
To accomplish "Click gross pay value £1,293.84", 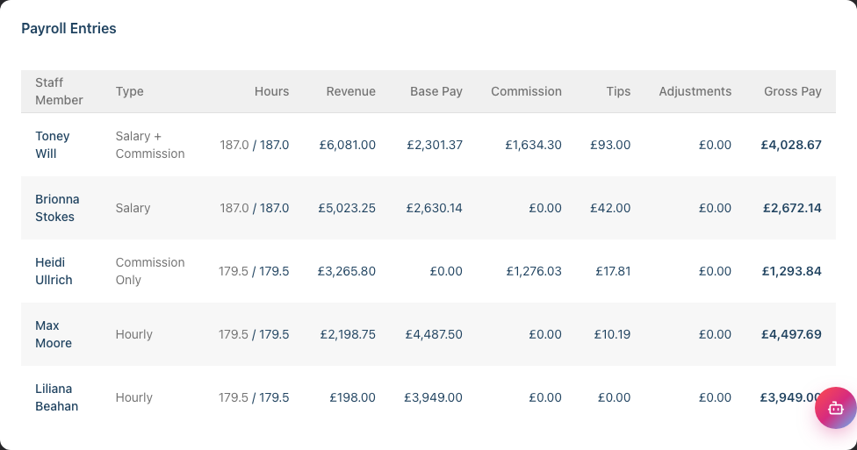I will coord(792,271).
